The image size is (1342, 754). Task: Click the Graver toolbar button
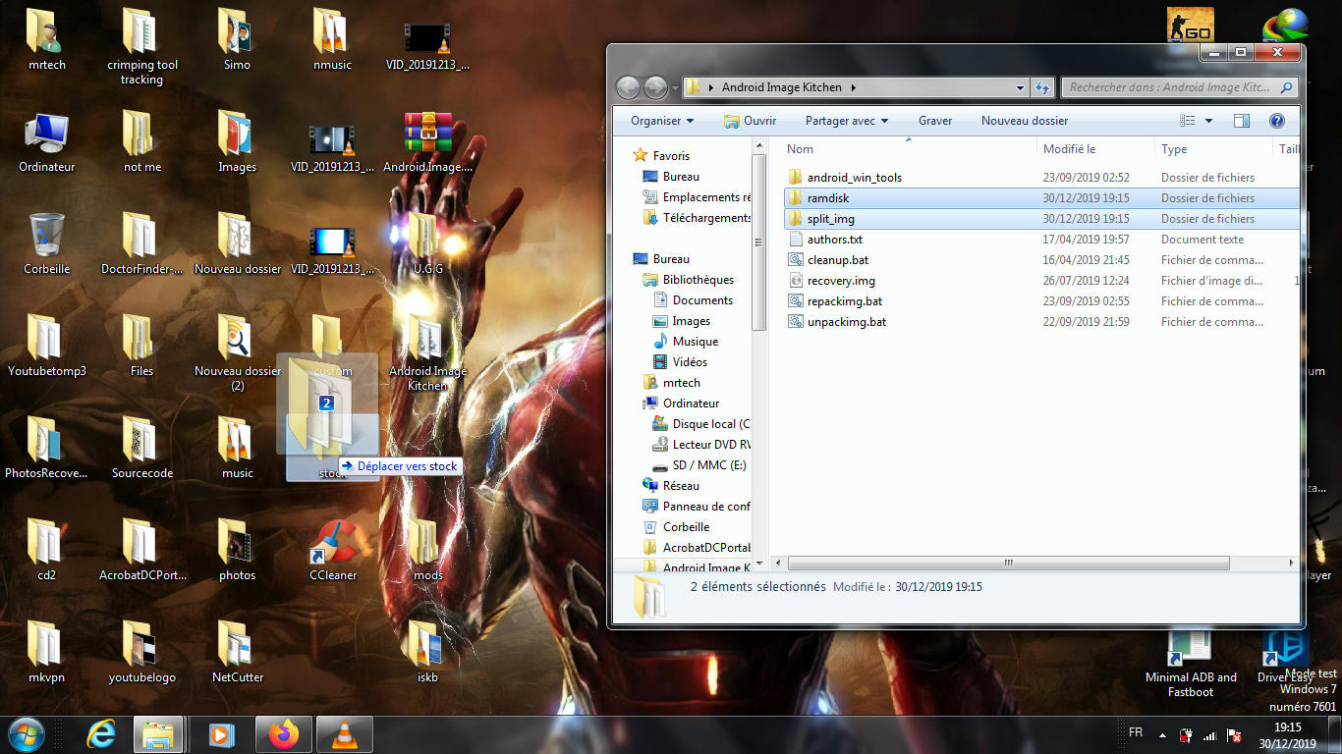[935, 121]
